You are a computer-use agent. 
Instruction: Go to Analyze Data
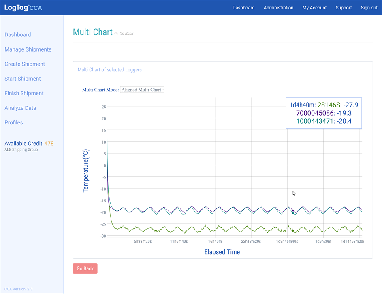pyautogui.click(x=20, y=108)
